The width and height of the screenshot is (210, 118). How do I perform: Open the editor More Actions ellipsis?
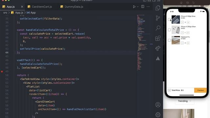point(148,7)
